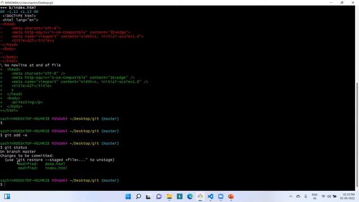Click '+++ b/index.html' diff header
Viewport: 359px width, 202px height.
click(18, 7)
